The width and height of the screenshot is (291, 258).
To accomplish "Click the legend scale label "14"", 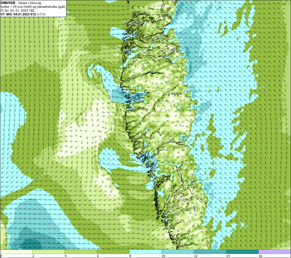I will 228,256.
